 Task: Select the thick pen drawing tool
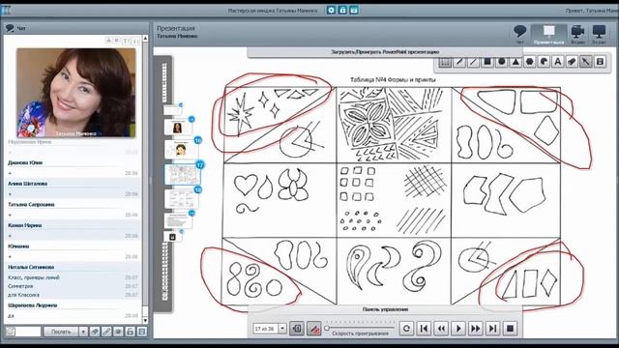(459, 62)
